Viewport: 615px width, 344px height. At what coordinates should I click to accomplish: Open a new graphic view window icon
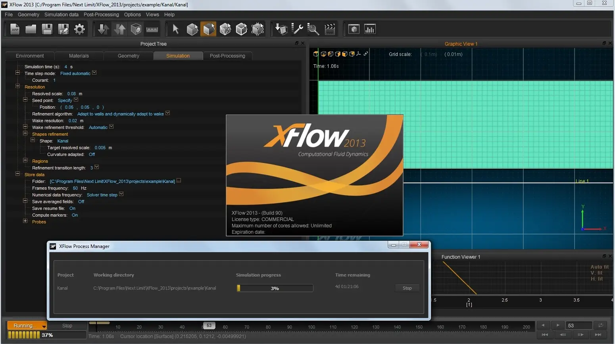point(354,29)
